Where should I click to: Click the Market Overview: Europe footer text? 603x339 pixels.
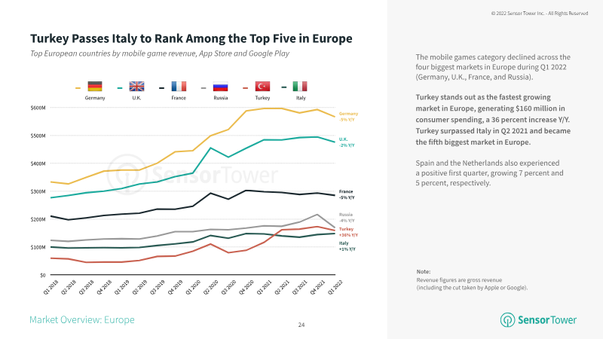coord(82,320)
